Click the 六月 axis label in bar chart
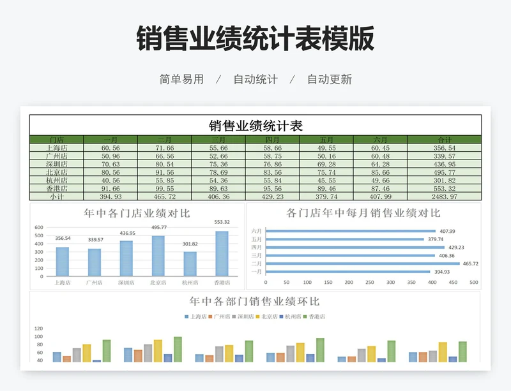The image size is (511, 391). pyautogui.click(x=257, y=231)
